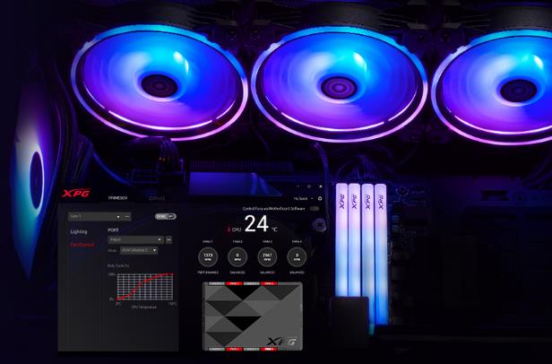
Task: Toggle the SYNC switch
Action: (166, 216)
